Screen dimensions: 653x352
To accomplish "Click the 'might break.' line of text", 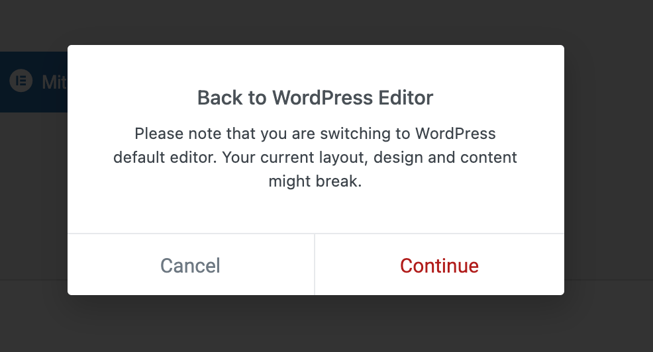I will click(x=315, y=182).
